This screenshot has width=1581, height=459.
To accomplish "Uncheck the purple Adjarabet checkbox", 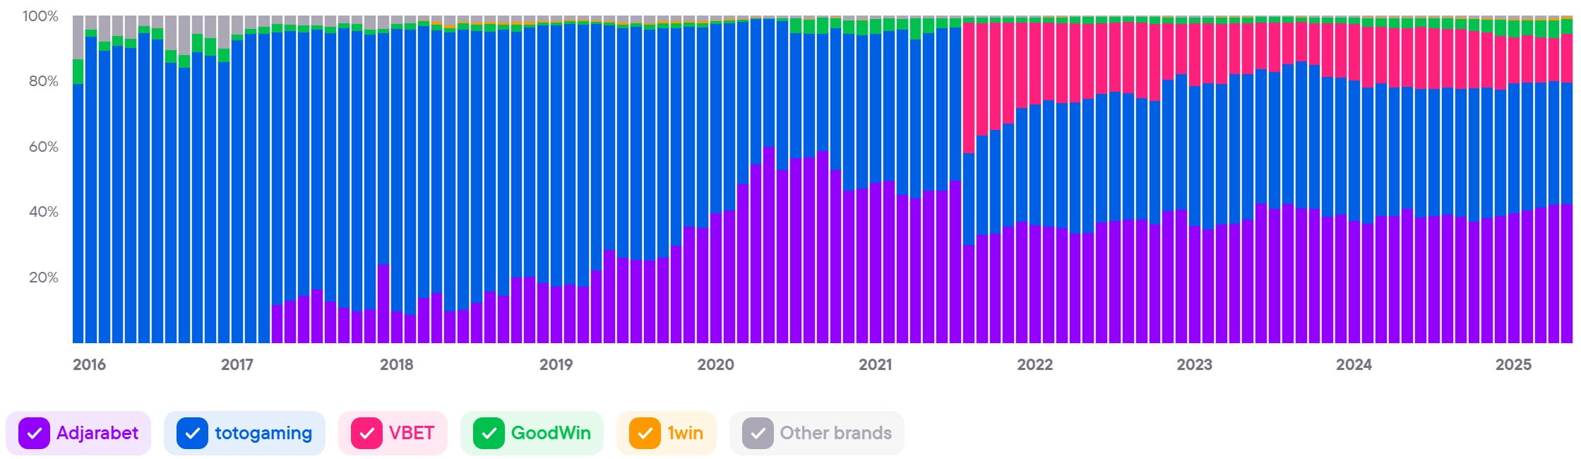I will coord(34,433).
